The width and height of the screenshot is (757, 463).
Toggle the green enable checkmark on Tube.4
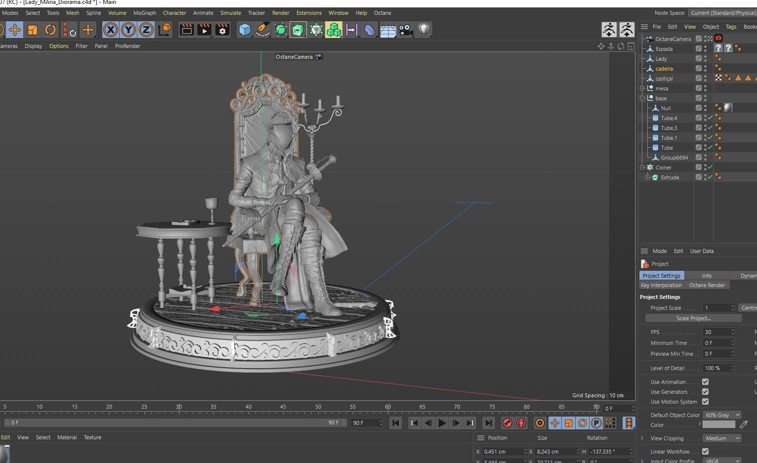pos(710,118)
